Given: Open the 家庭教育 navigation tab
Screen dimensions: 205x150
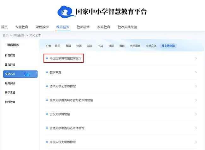Looking at the screenshot, I should coord(104,27).
